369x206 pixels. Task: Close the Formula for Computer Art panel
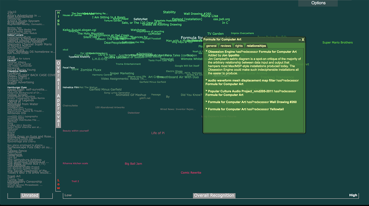pyautogui.click(x=303, y=40)
